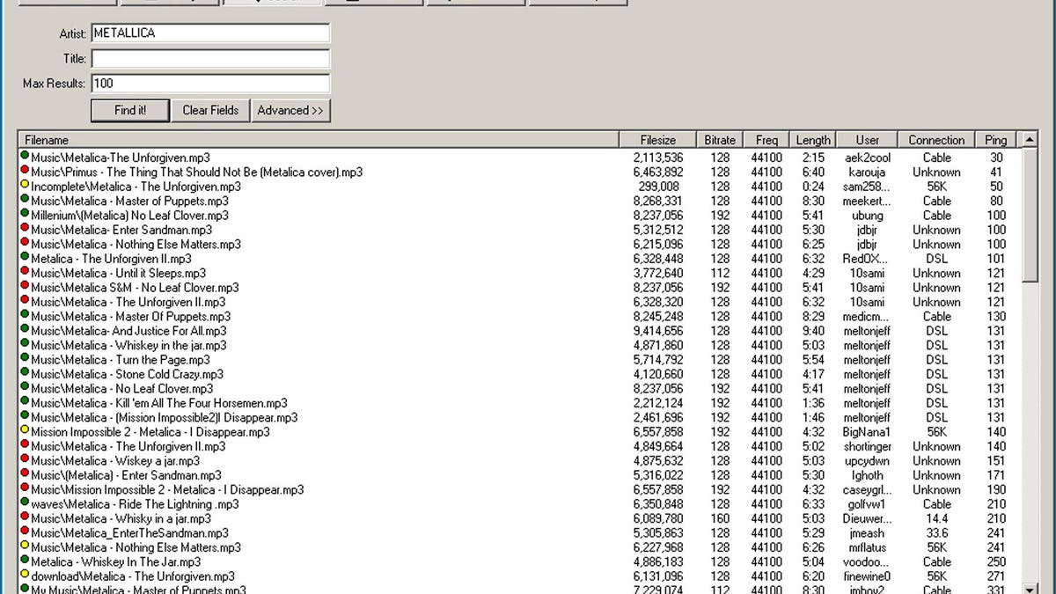Click the yellow dot beside Mission Impossible 2 I Disappear
The image size is (1056, 594).
pyautogui.click(x=26, y=432)
